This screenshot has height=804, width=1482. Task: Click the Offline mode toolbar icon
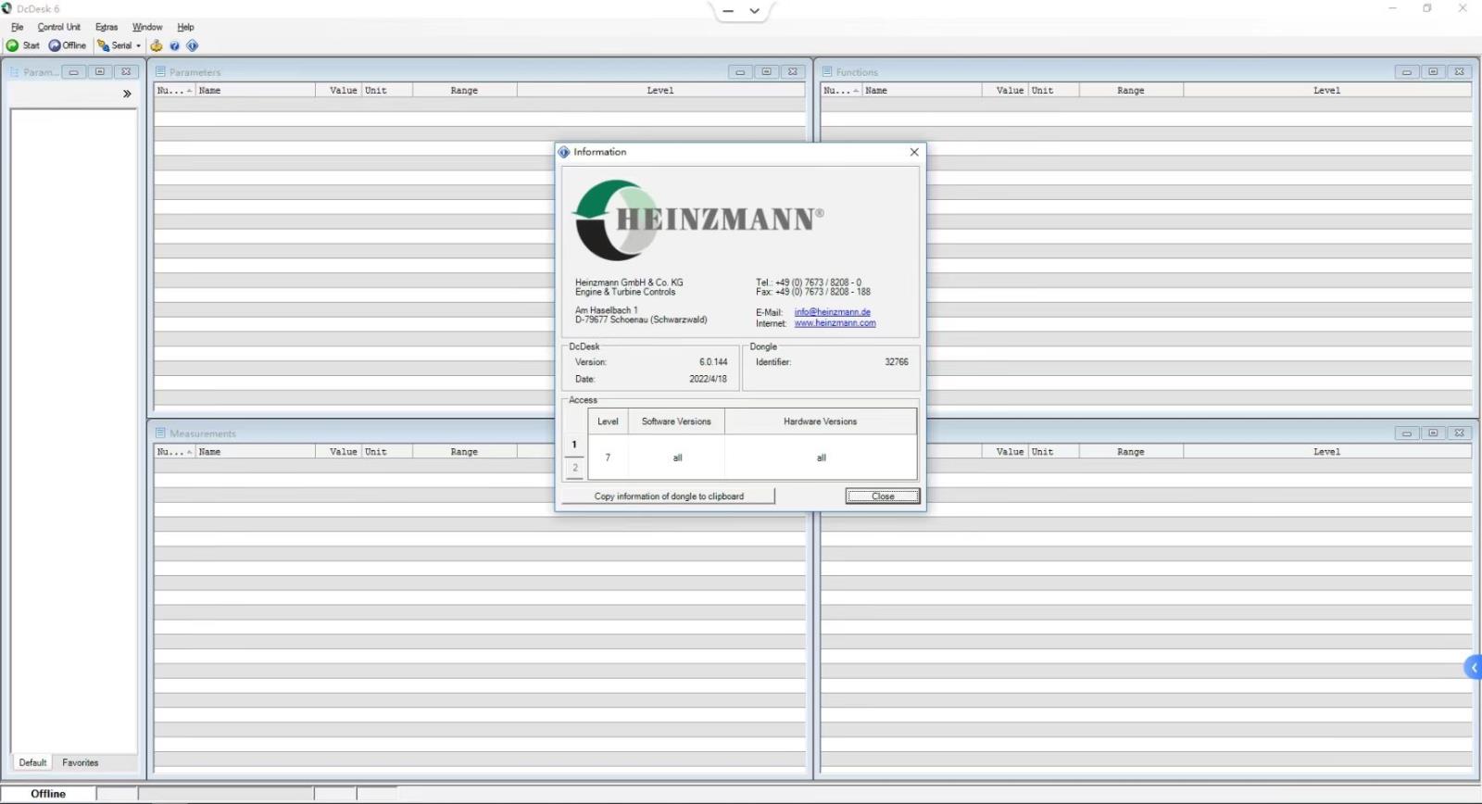tap(55, 45)
